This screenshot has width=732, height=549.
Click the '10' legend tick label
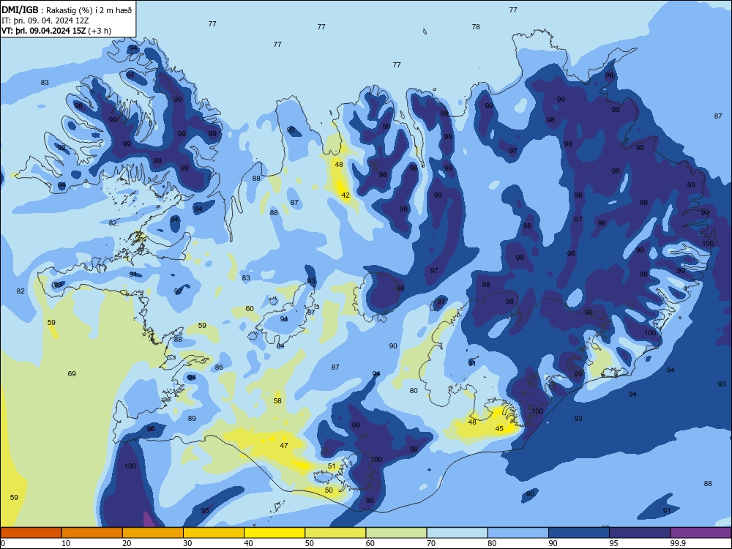[x=66, y=543]
